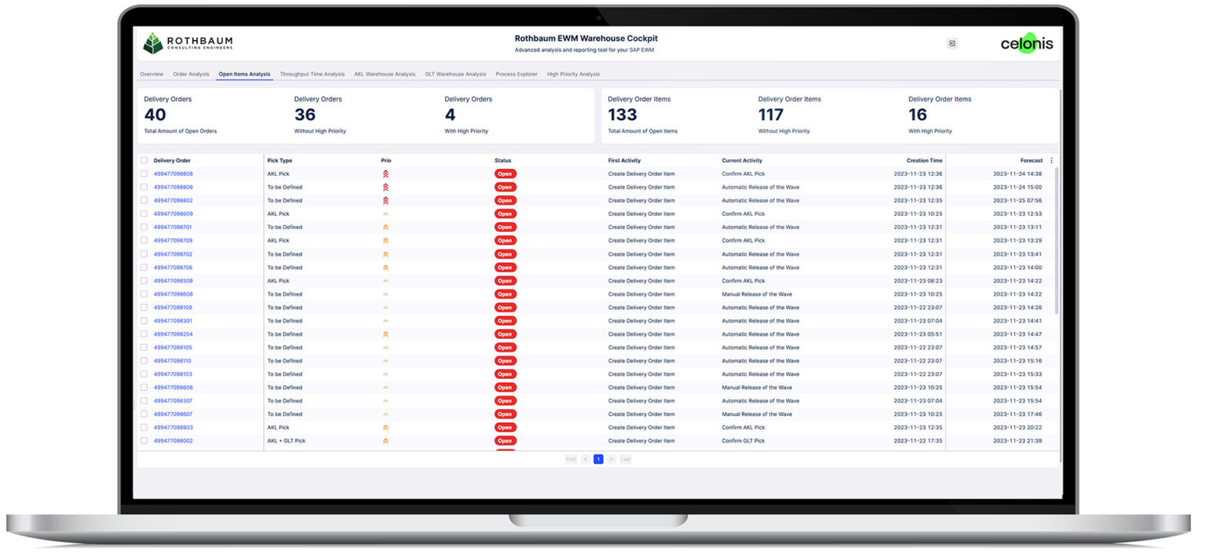
Task: Click the small icon left of Celonis logo
Action: tap(952, 44)
